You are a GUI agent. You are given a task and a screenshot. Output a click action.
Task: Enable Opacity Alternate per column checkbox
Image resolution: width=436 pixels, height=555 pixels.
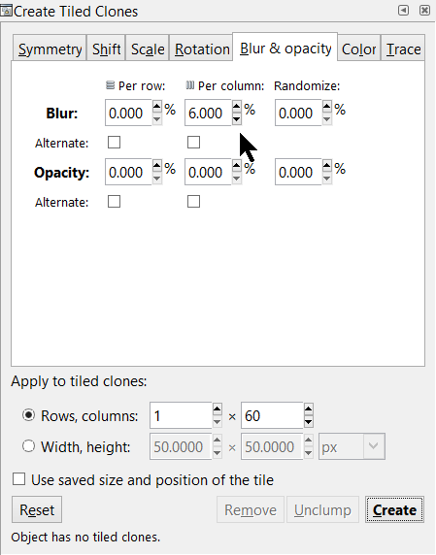193,202
